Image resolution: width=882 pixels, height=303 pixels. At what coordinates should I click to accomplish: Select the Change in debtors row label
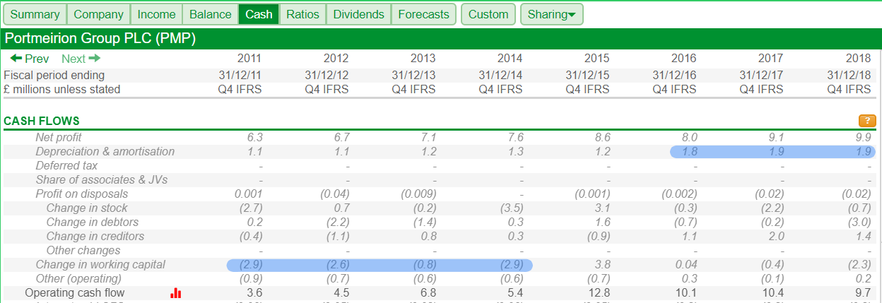[93, 222]
